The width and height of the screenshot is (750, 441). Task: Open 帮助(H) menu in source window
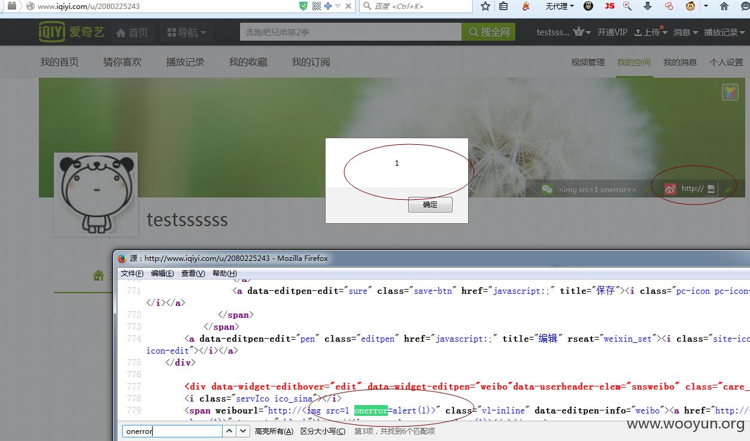click(224, 273)
